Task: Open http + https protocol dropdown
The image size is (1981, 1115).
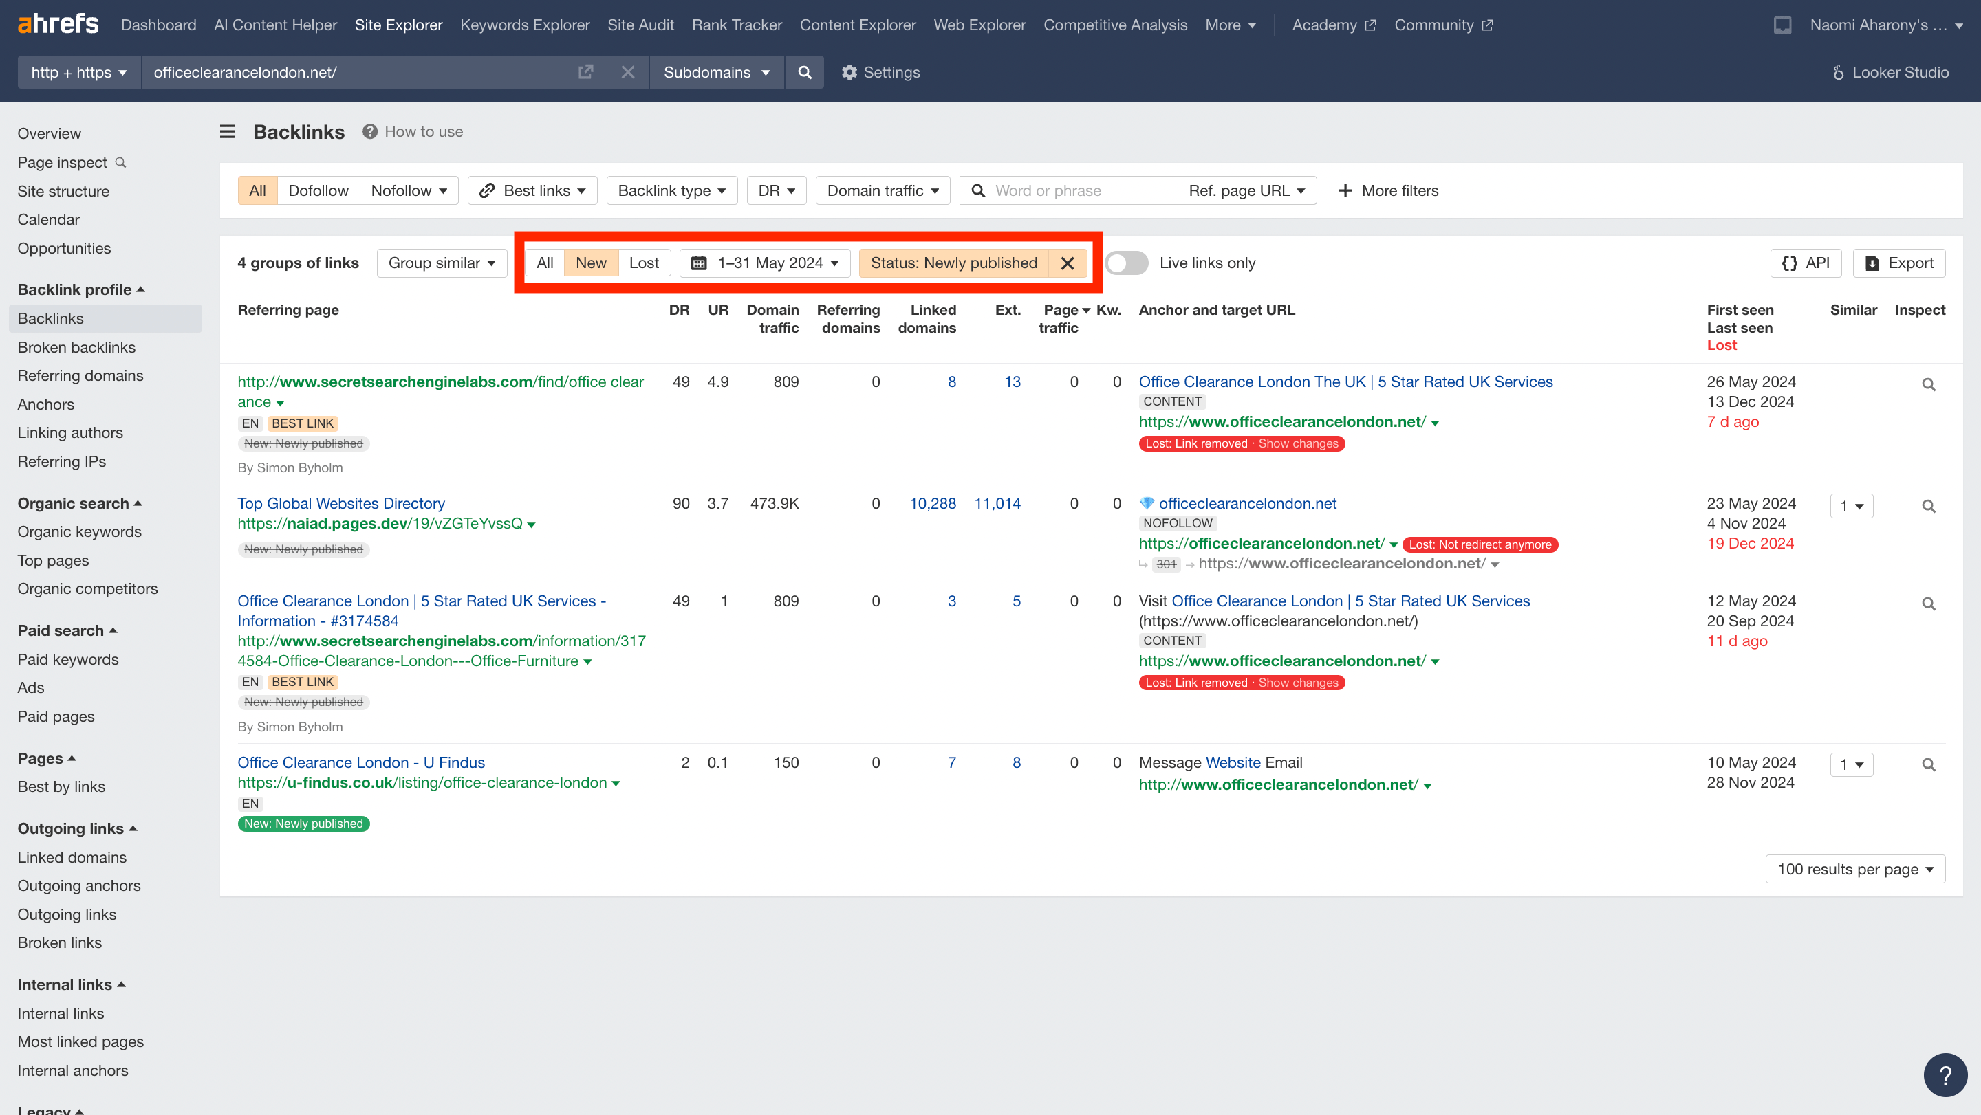Action: (79, 72)
